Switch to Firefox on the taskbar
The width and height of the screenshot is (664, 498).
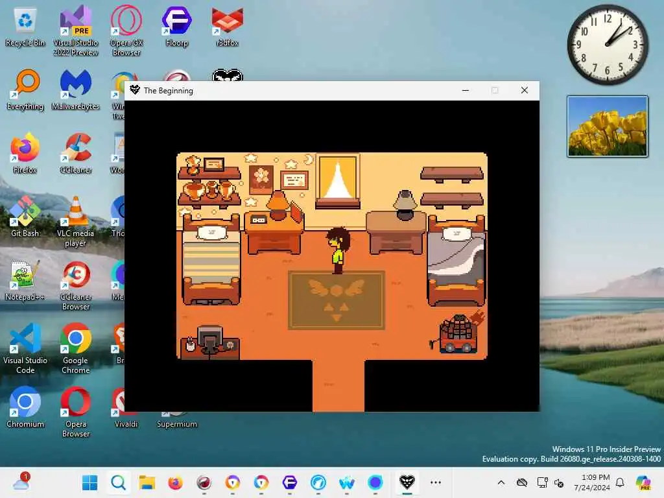(175, 482)
